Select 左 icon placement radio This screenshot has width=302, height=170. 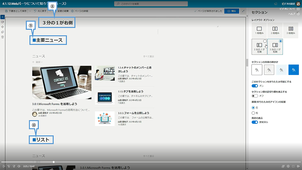(x=253, y=107)
